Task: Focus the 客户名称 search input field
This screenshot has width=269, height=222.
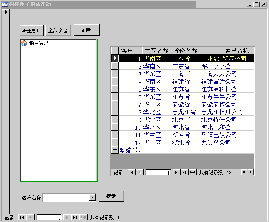Action: point(66,197)
